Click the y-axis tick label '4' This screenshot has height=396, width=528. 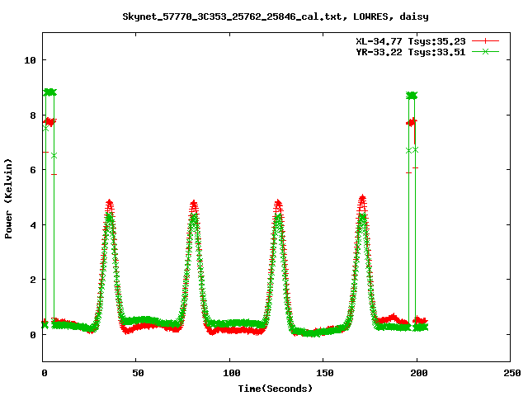[x=33, y=225]
